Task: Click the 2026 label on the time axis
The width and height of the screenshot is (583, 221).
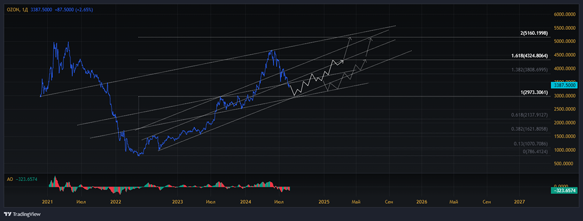Action: (422, 202)
